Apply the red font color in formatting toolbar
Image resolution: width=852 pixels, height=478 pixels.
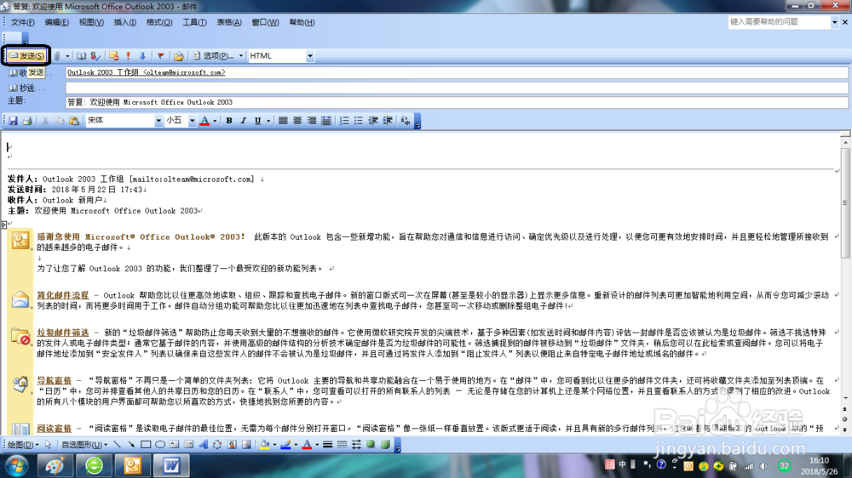click(204, 121)
